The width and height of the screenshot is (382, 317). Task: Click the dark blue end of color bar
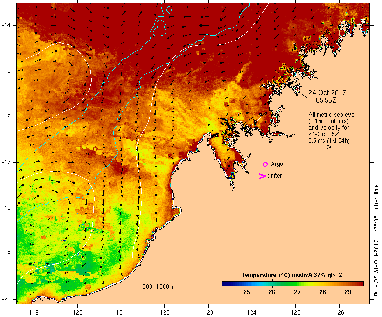pyautogui.click(x=225, y=283)
